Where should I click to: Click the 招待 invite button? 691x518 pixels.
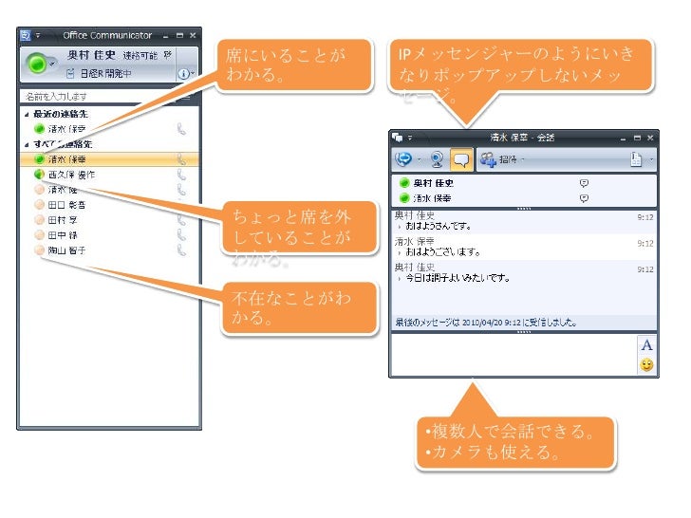[x=498, y=159]
